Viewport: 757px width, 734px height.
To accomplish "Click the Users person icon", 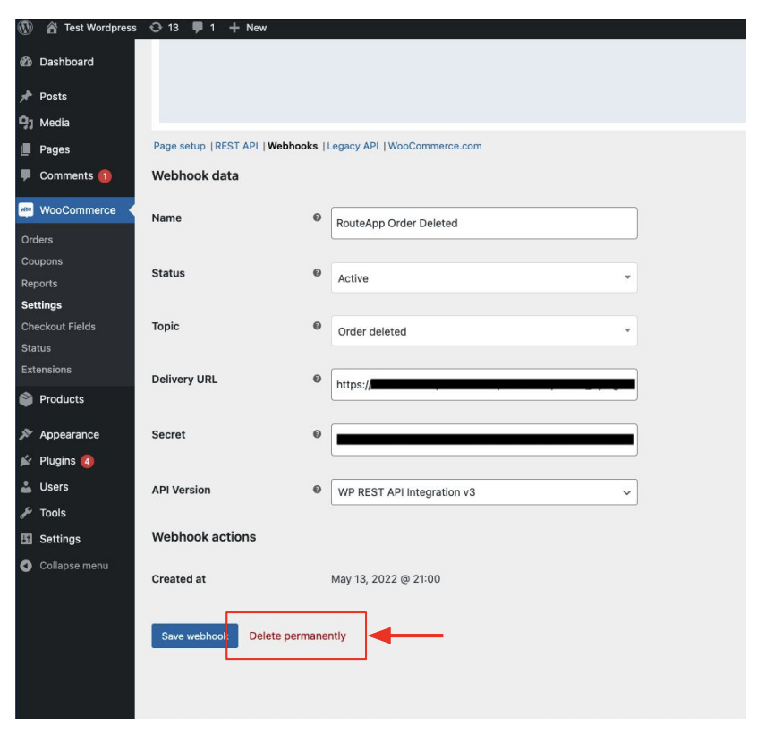I will (x=26, y=487).
